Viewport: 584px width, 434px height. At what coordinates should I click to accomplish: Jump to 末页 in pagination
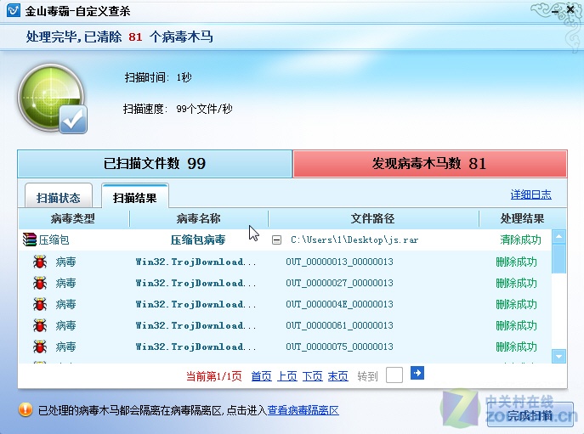(x=337, y=376)
